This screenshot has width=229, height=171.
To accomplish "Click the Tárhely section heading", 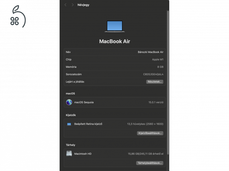I will coord(70,145).
